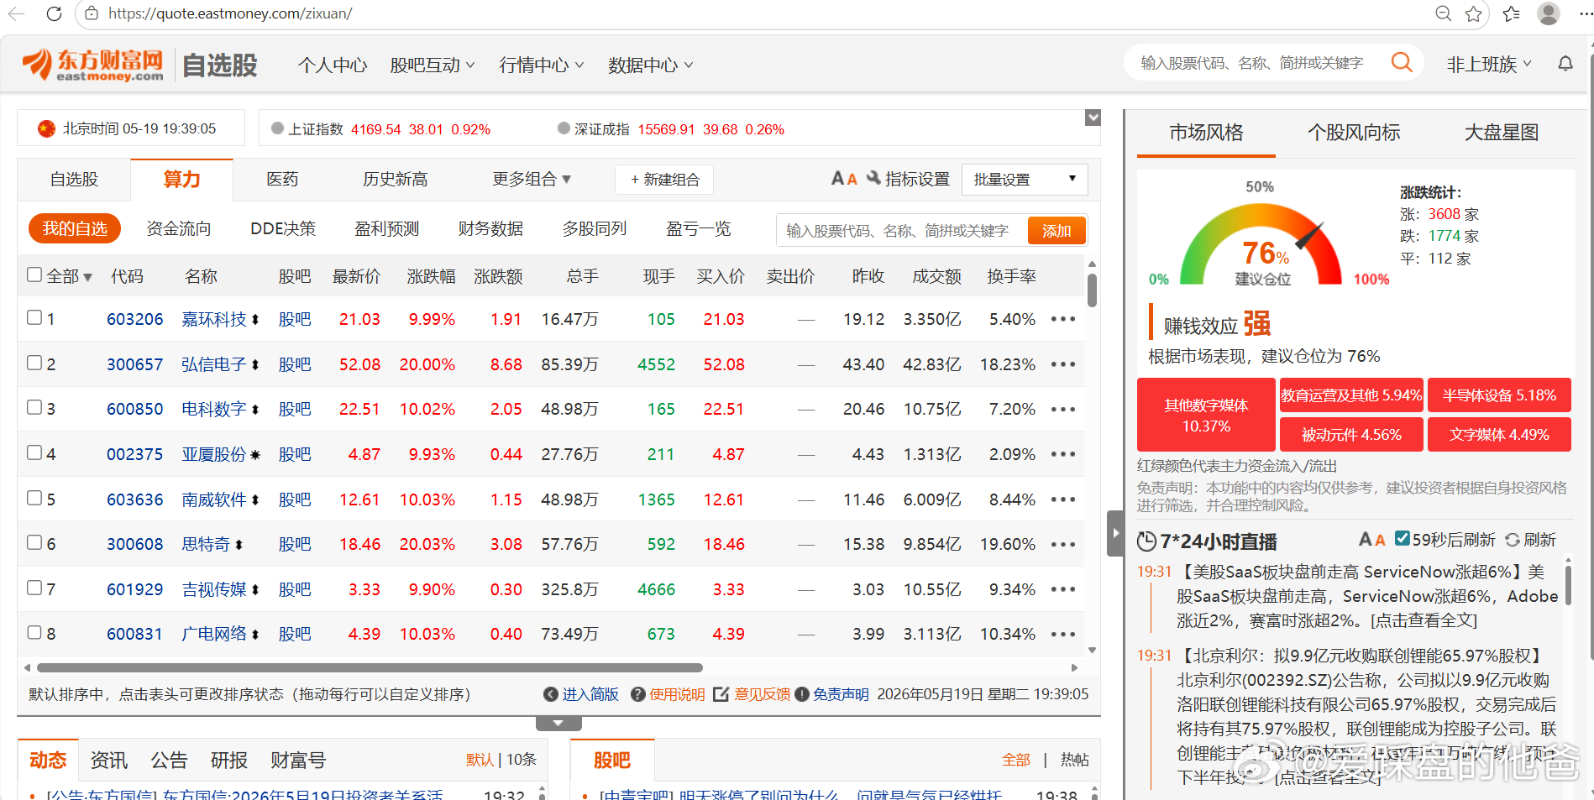Screen dimensions: 1594x800
Task: Click the 新建组合 button
Action: 664,180
